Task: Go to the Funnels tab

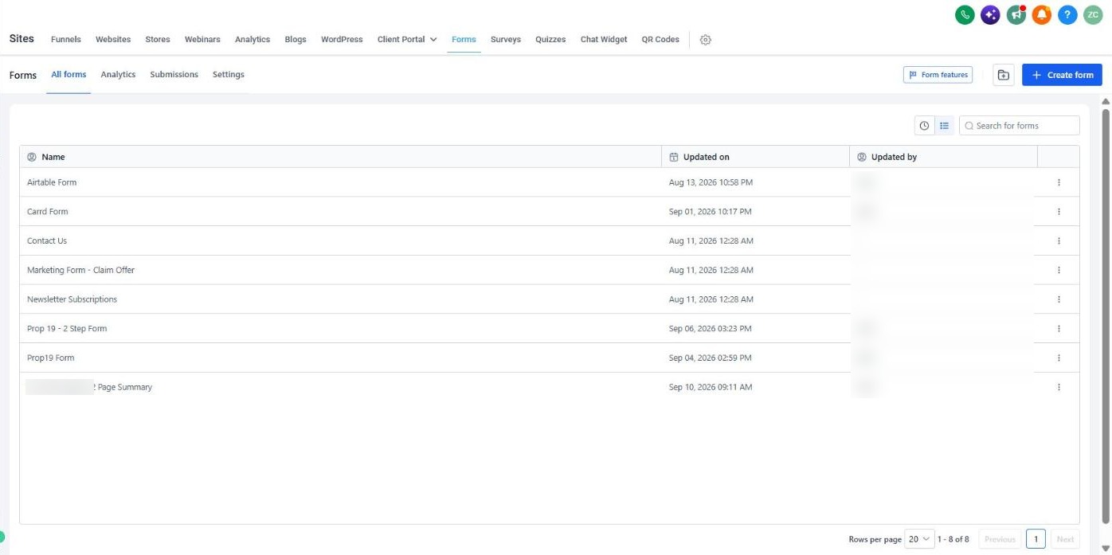Action: (x=66, y=40)
